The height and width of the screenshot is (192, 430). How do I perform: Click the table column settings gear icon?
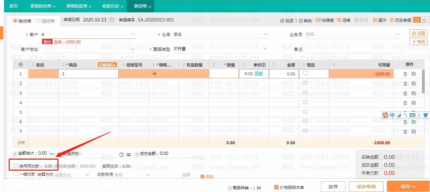(x=21, y=65)
